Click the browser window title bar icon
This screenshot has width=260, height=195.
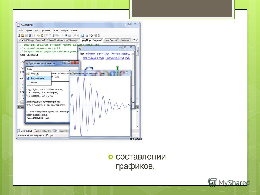coord(80,48)
